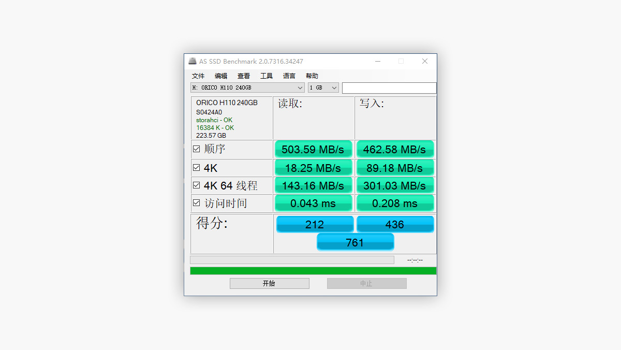
Task: Click the 18.25 MB/s 4K read result
Action: [314, 168]
